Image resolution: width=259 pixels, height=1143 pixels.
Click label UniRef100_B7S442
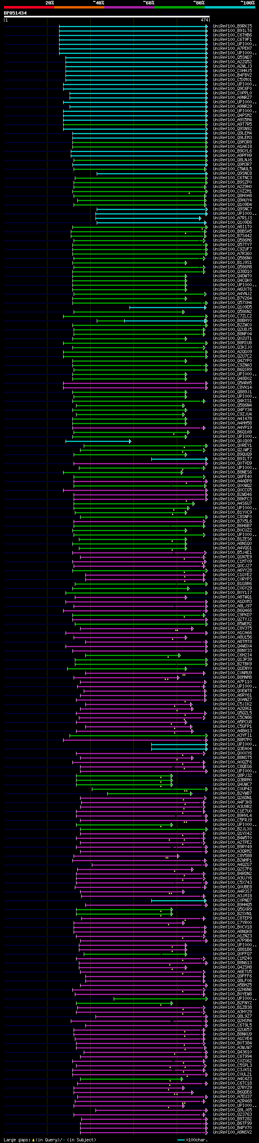coord(232,236)
